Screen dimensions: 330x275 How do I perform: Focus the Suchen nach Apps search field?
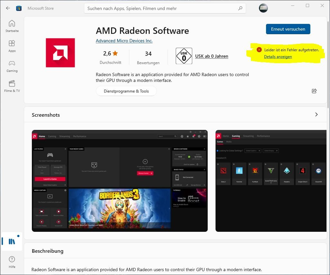click(x=165, y=8)
